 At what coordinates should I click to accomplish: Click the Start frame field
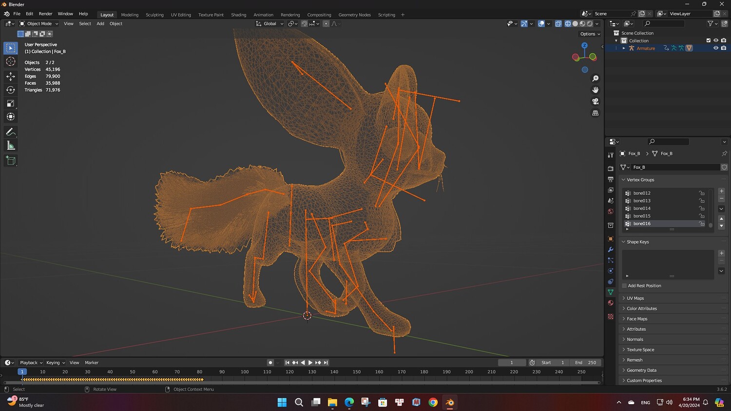(x=553, y=363)
